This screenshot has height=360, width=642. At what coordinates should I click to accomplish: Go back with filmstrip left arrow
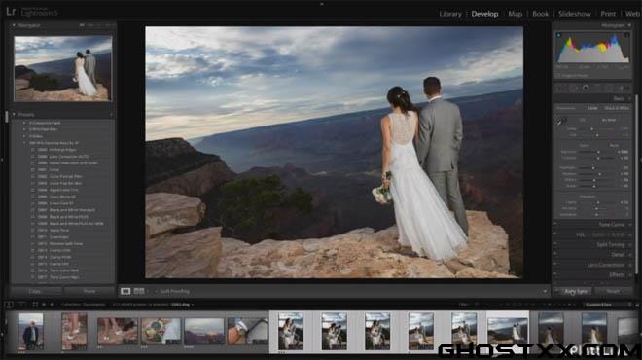44,305
